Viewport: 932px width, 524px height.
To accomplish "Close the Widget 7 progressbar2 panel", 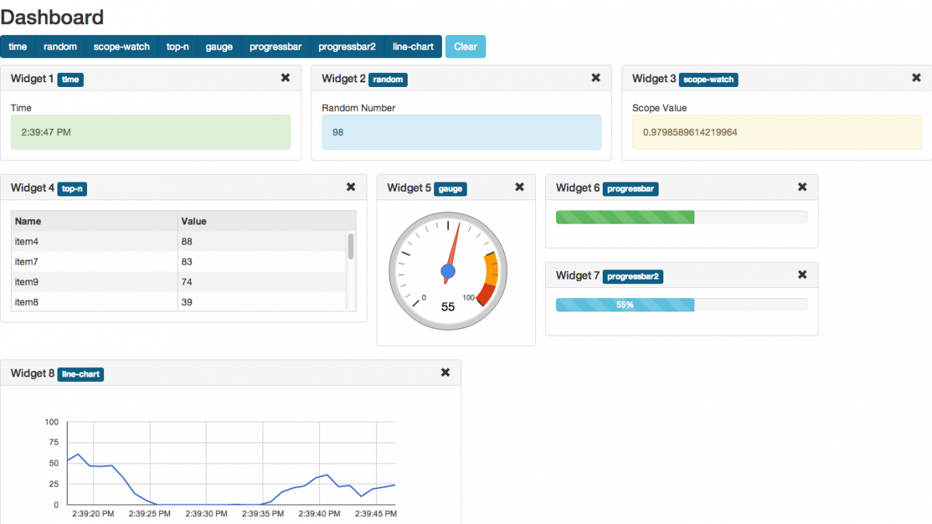I will pyautogui.click(x=802, y=275).
